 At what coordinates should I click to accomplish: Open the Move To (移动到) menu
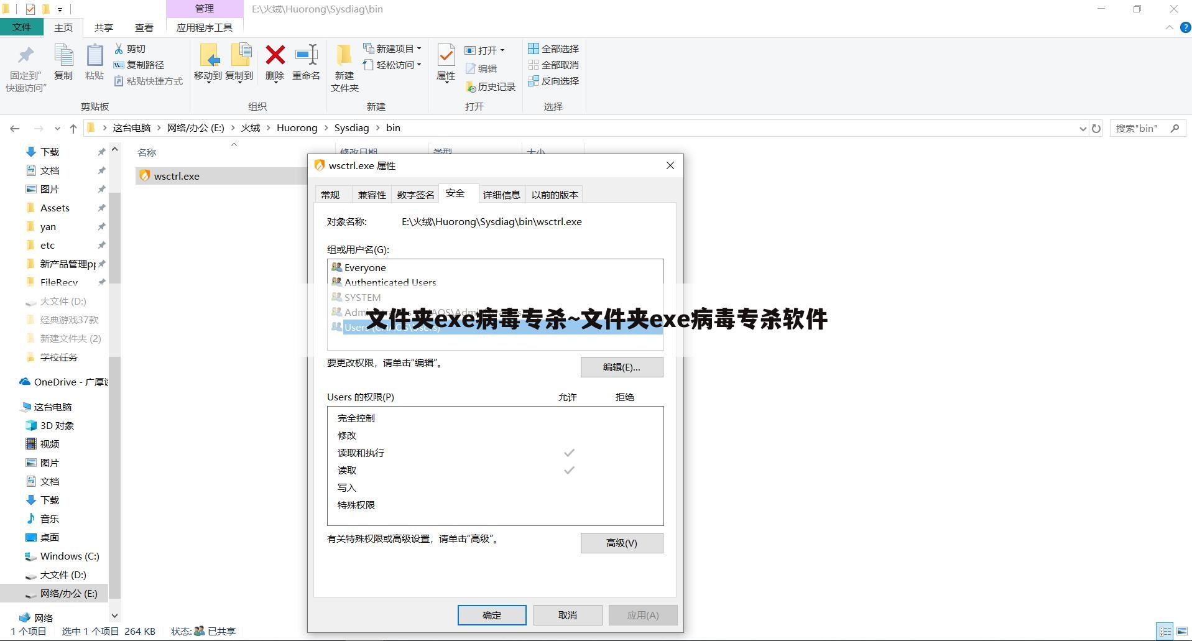click(208, 63)
